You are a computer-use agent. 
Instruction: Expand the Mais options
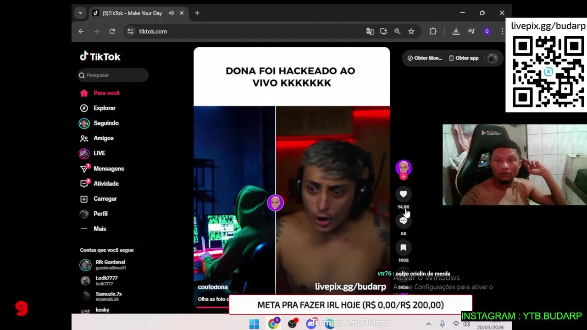click(100, 229)
